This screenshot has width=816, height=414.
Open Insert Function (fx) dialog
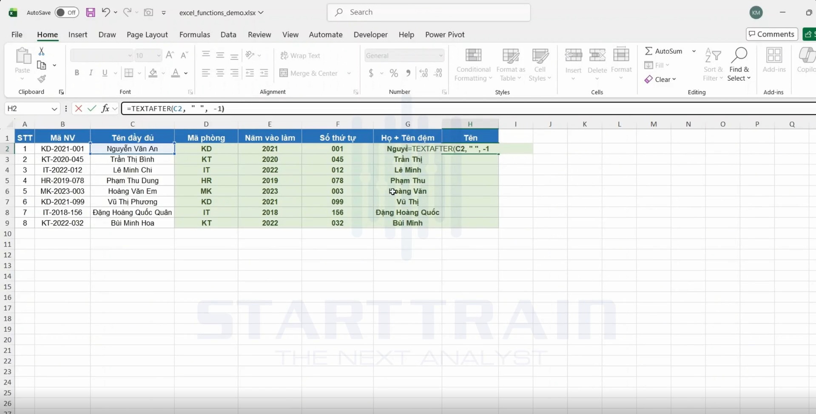click(x=105, y=108)
